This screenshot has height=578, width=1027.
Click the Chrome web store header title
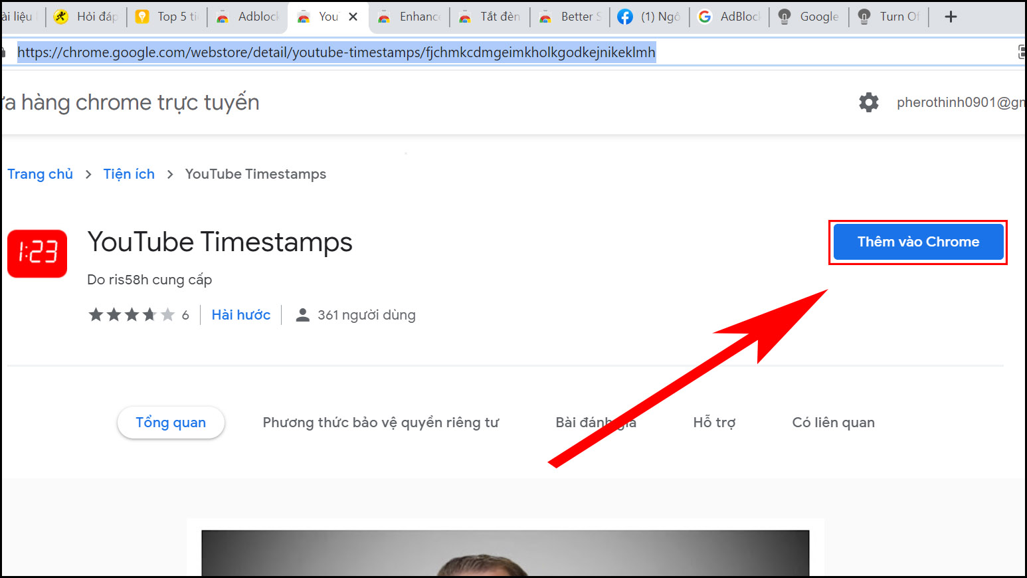pos(130,102)
